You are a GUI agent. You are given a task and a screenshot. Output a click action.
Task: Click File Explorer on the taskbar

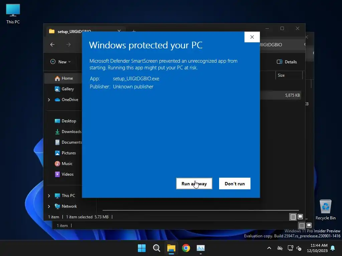[171, 248]
